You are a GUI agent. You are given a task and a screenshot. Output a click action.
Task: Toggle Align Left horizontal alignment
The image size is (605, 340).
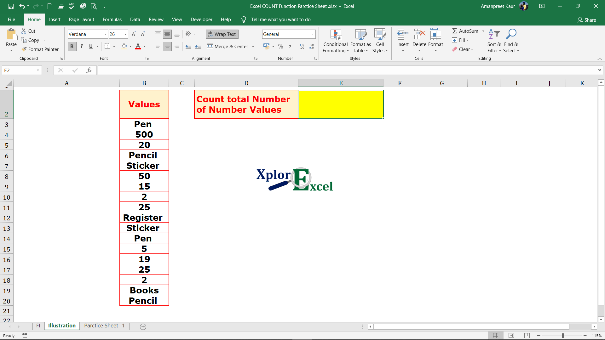pyautogui.click(x=158, y=46)
